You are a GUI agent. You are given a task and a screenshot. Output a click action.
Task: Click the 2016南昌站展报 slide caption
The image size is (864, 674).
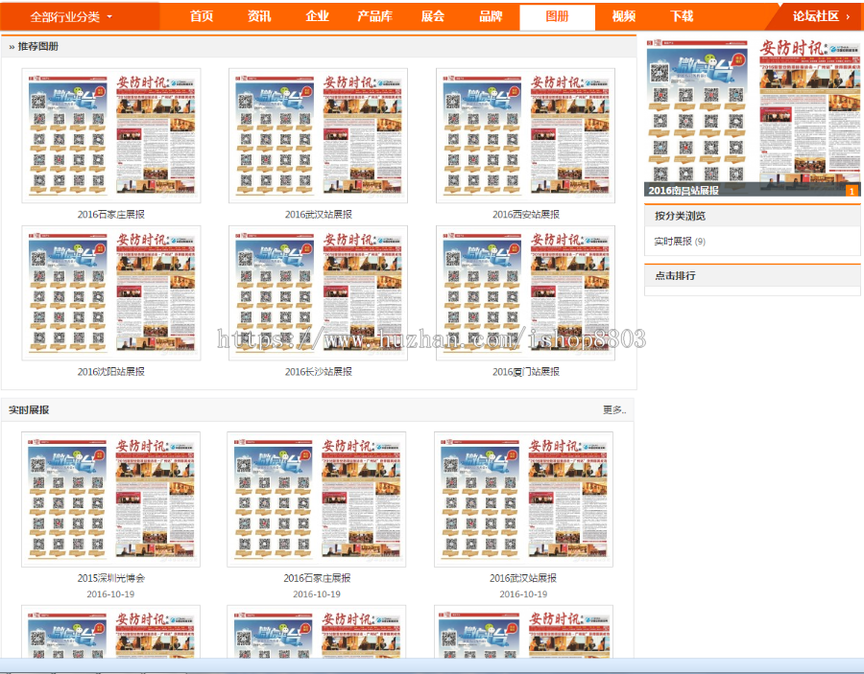click(684, 191)
